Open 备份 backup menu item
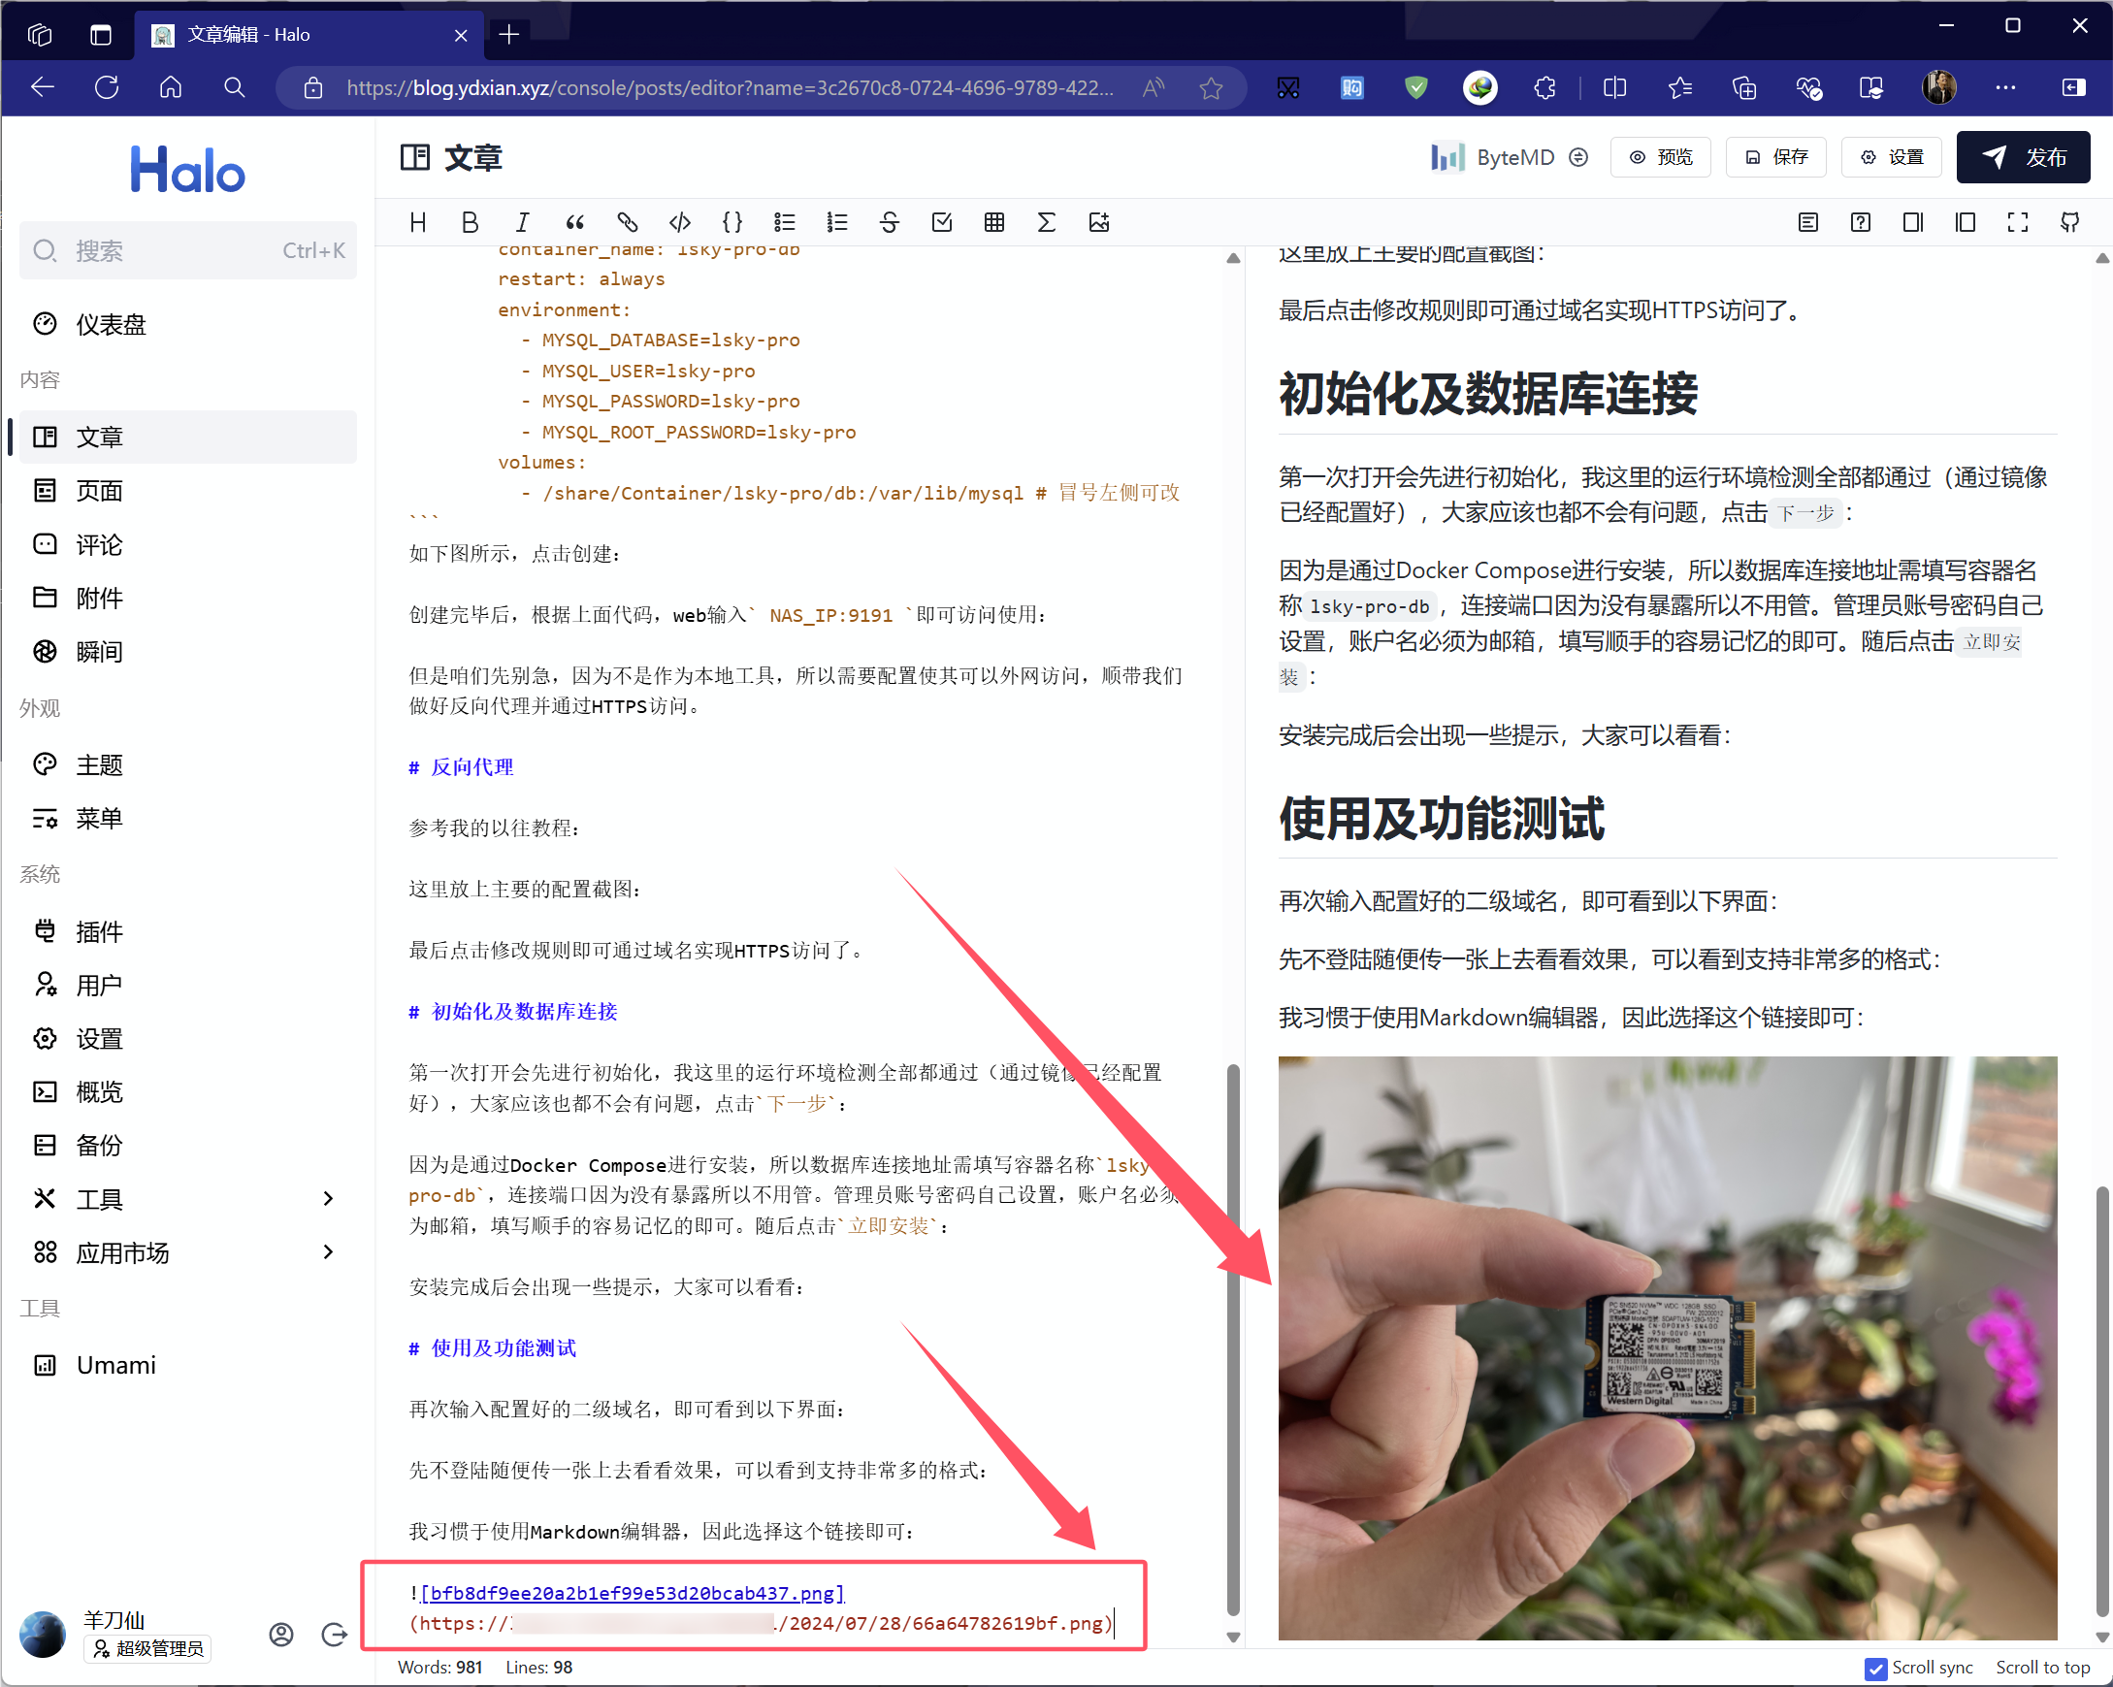2113x1687 pixels. point(187,1145)
